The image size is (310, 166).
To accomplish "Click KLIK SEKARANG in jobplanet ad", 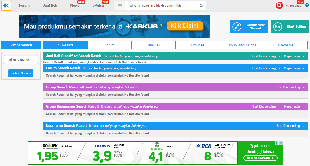I will tap(261, 158).
